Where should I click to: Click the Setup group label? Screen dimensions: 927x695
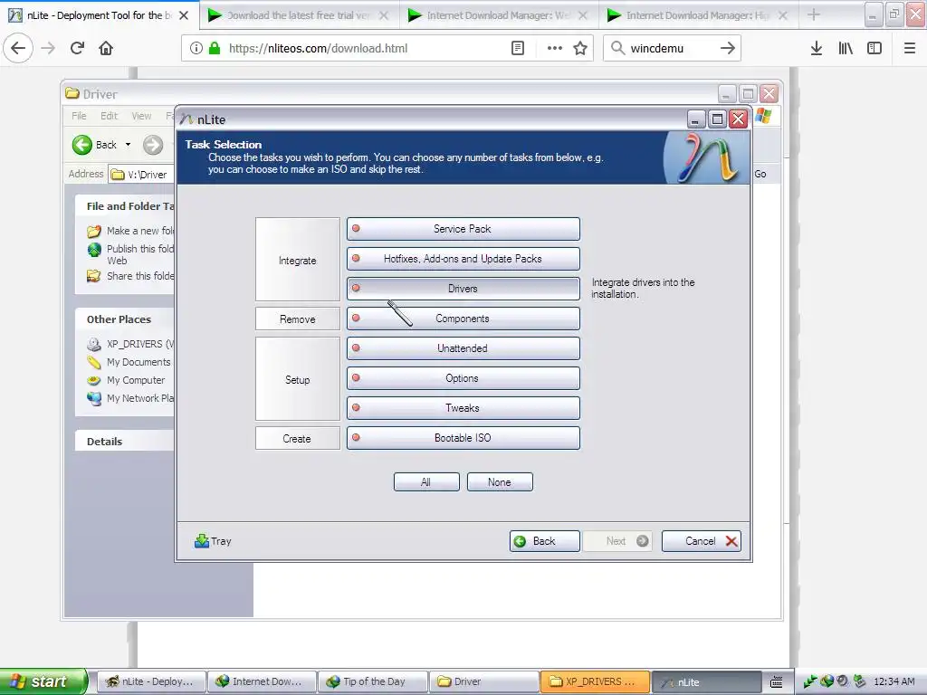tap(297, 379)
